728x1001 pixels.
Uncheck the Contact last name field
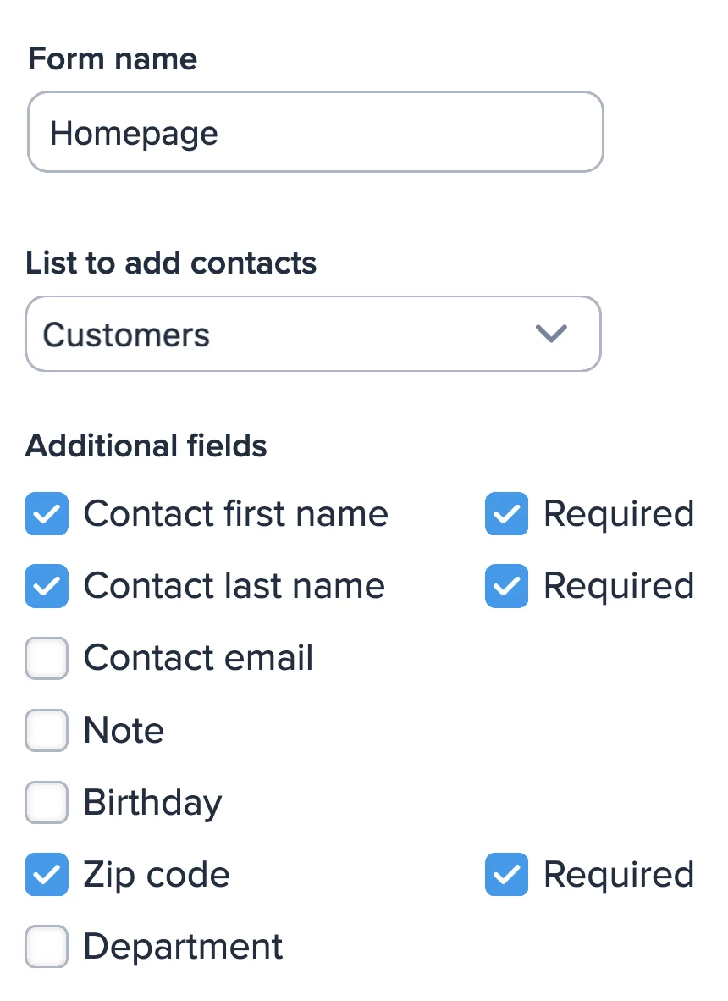point(47,586)
